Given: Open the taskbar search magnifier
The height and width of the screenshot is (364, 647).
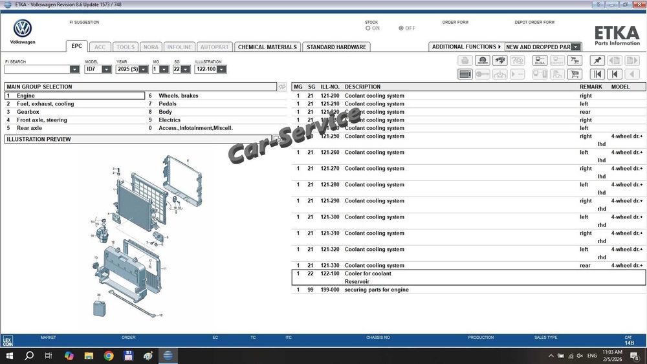Looking at the screenshot, I should (29, 356).
